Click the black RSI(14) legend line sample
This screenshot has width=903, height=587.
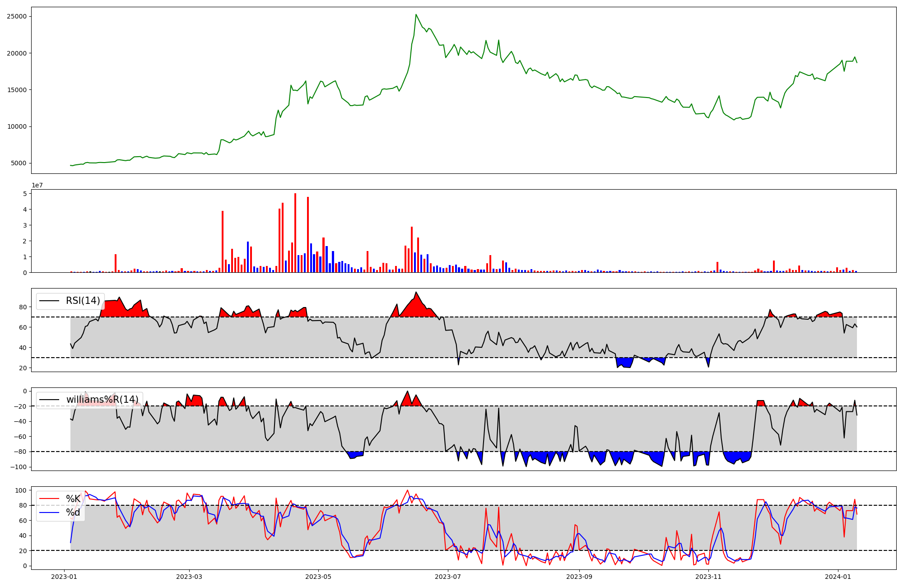49,301
